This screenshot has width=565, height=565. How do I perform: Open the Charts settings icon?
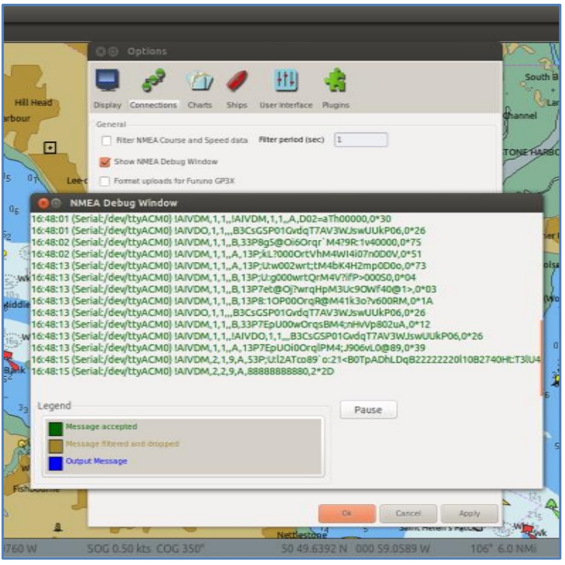point(199,83)
